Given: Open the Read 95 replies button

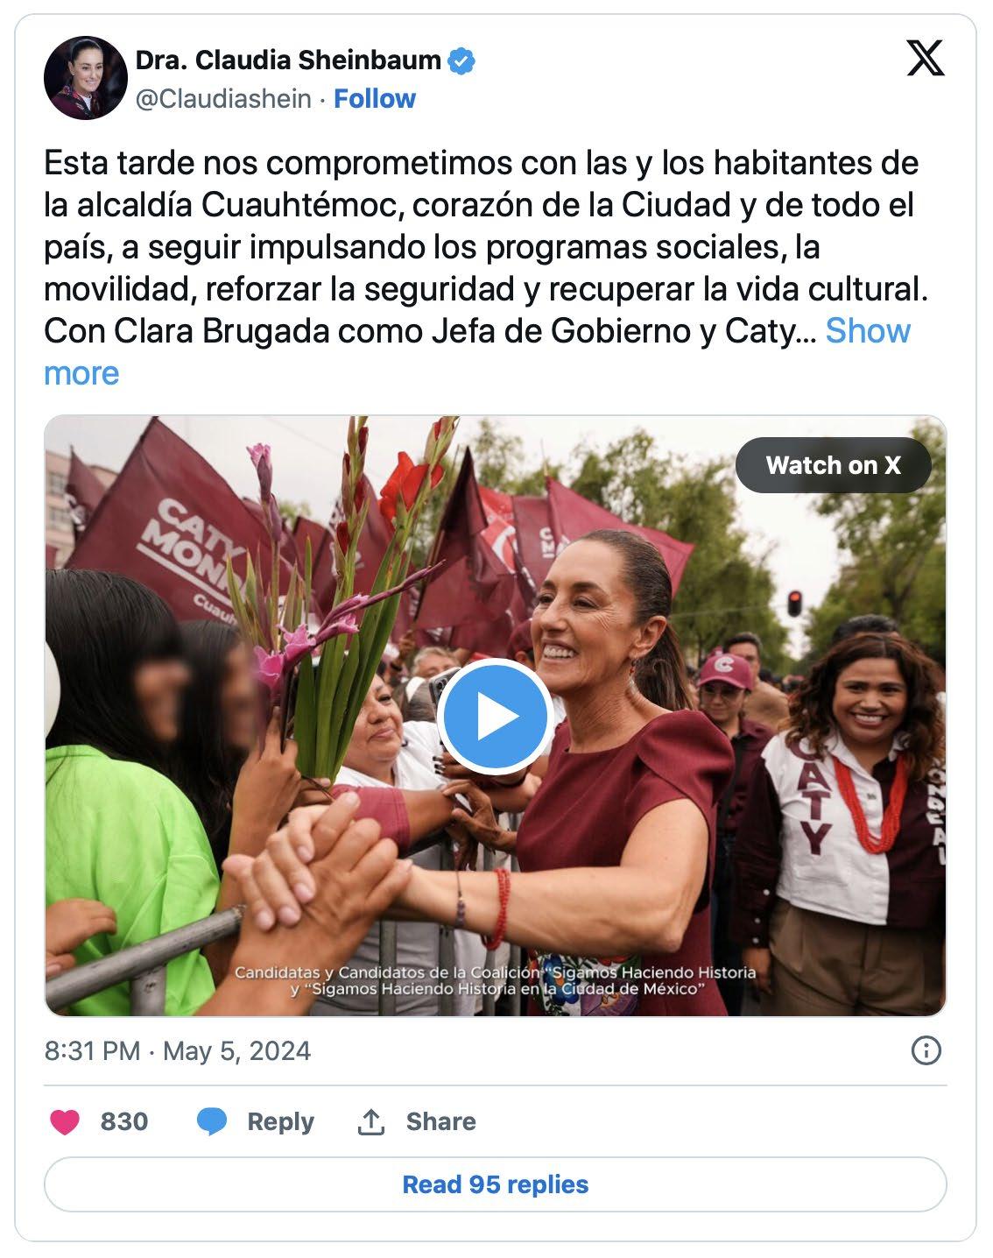Looking at the screenshot, I should [496, 1184].
